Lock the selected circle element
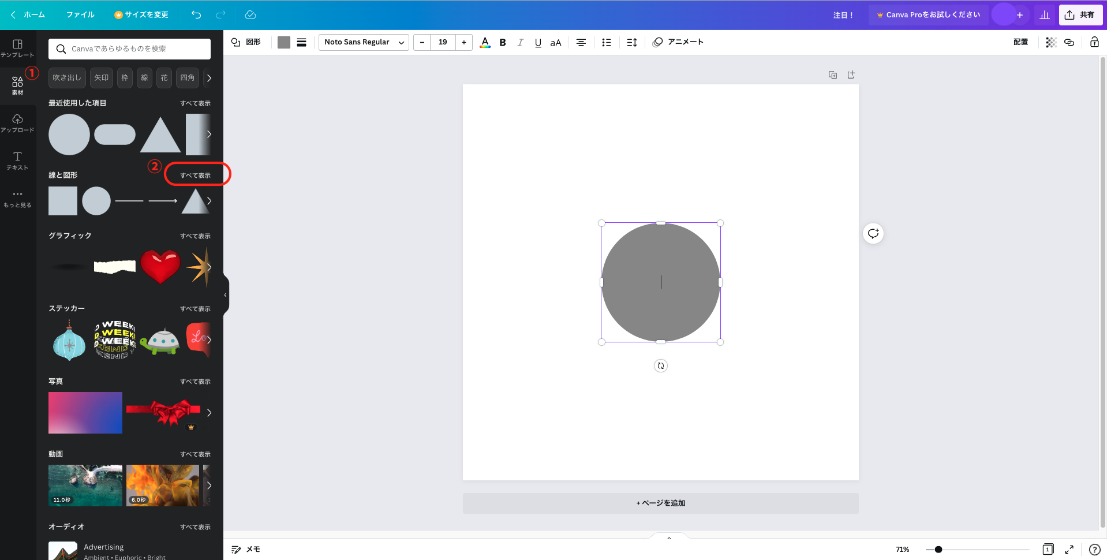The image size is (1107, 560). pos(1094,42)
